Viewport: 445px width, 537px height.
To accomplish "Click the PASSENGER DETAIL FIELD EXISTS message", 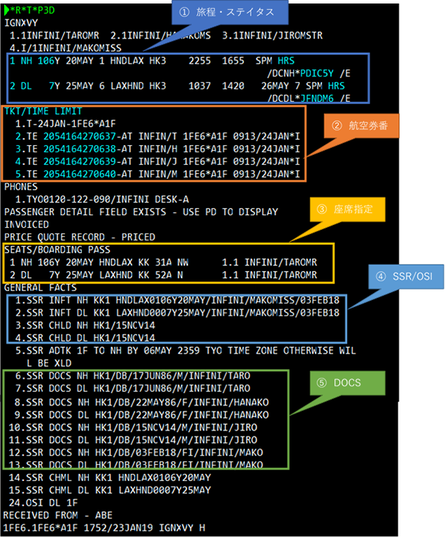I will pos(141,212).
